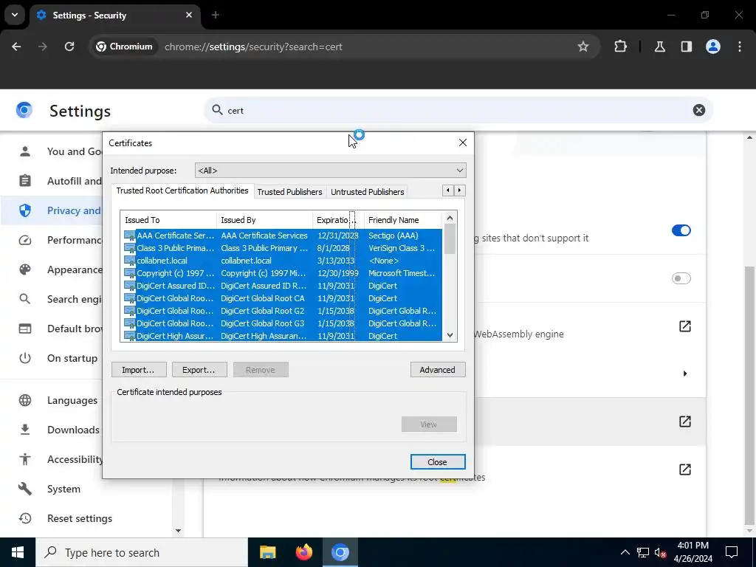
Task: Close Certificates dialog with Close button
Action: point(438,462)
